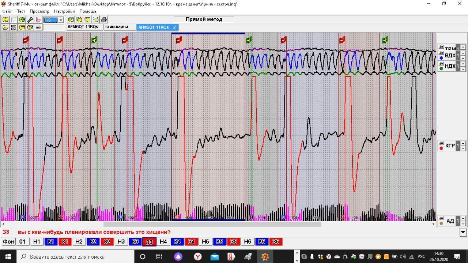Click the scroll right arrow under chart
Viewport: 468px width, 263px height.
434,224
